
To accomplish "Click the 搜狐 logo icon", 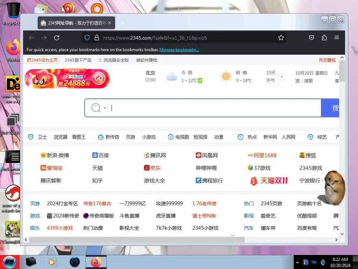I will click(x=302, y=155).
